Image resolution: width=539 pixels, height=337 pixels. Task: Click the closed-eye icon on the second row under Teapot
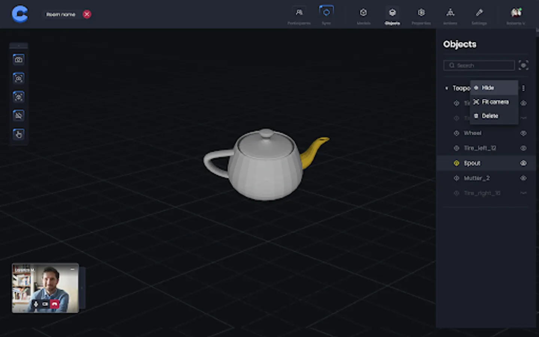(523, 118)
